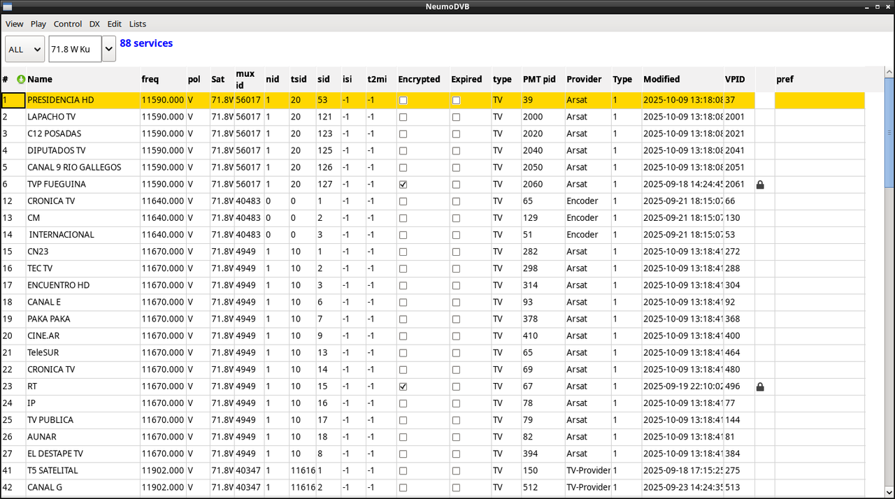Click the lock icon in TVP FUEGUINA row
The height and width of the screenshot is (499, 895).
tap(760, 185)
